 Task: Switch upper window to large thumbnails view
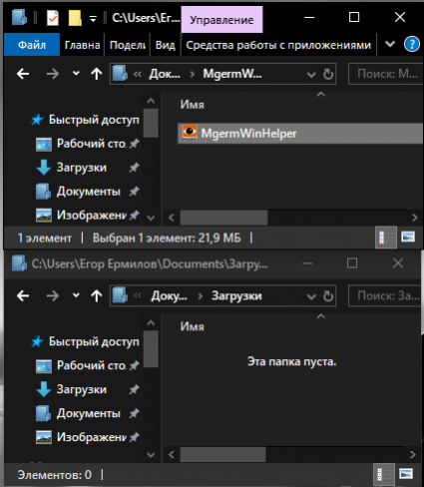pyautogui.click(x=408, y=238)
